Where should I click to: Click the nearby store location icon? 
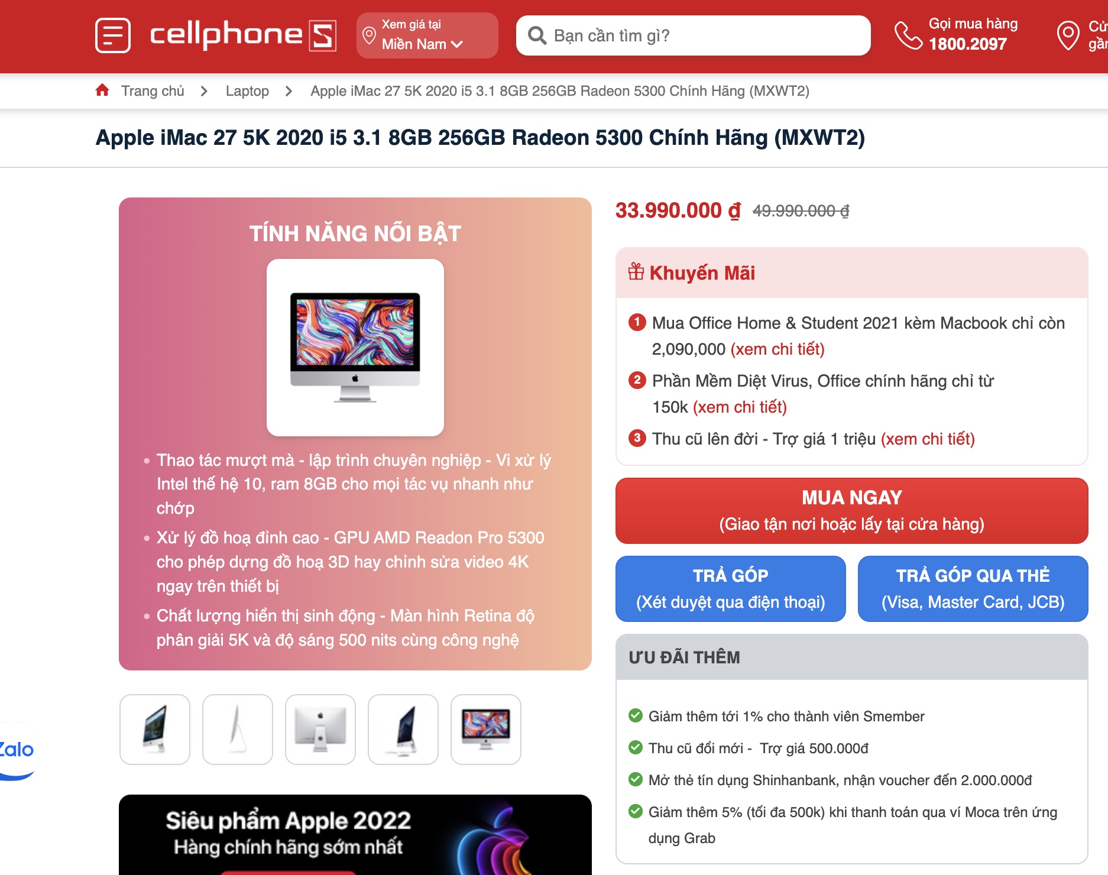(x=1068, y=35)
